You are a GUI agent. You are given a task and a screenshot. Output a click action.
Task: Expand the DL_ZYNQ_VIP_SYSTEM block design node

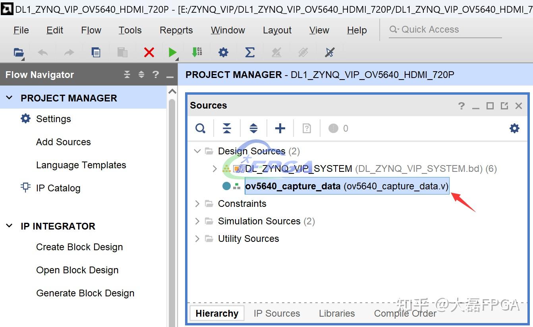click(x=215, y=169)
